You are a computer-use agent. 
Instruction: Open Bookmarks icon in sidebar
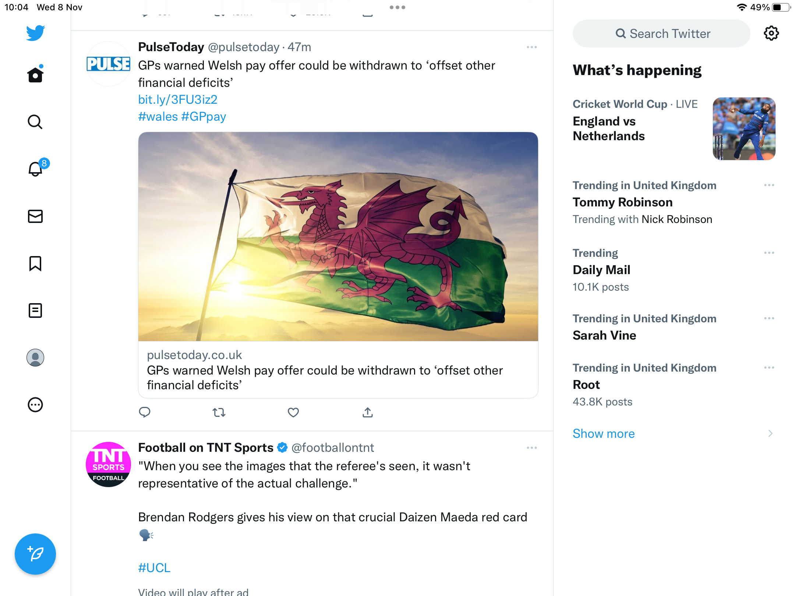coord(35,263)
